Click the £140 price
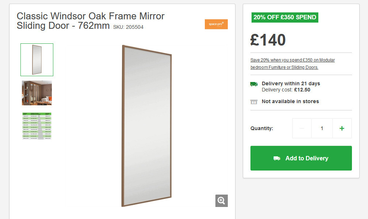368x219 pixels. click(268, 40)
